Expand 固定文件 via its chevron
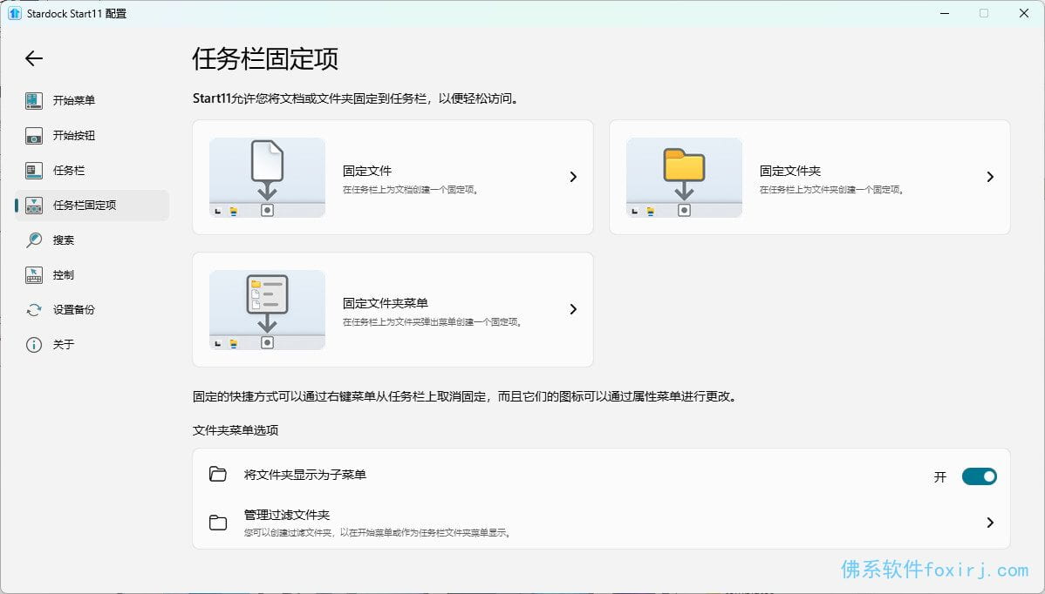This screenshot has height=594, width=1045. point(573,177)
